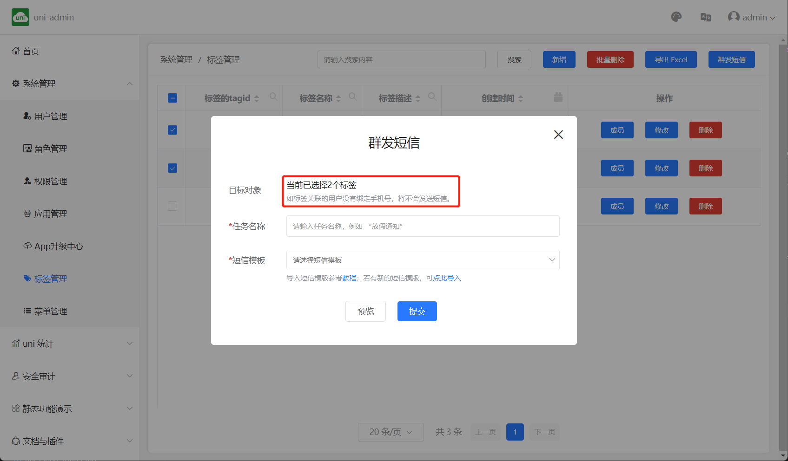Image resolution: width=788 pixels, height=461 pixels.
Task: Sort by 标签的tagid column
Action: point(257,98)
